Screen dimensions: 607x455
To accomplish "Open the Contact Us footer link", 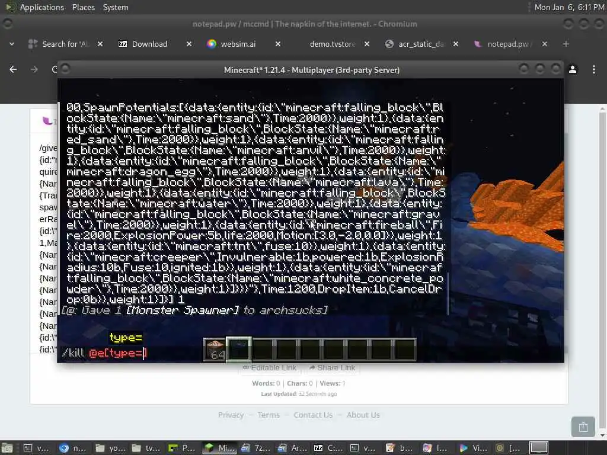I will (313, 415).
